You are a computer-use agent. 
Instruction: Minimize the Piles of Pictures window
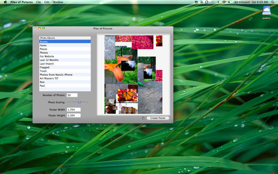[39, 29]
